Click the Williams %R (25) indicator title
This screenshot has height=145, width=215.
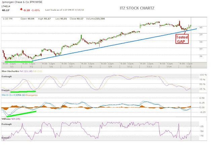pyautogui.click(x=11, y=119)
